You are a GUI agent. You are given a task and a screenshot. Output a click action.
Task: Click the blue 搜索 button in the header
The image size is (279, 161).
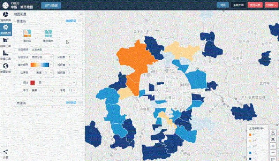click(222, 5)
